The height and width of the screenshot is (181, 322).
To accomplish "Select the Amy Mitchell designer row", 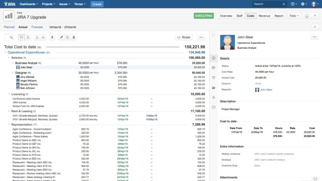I will (x=105, y=77).
